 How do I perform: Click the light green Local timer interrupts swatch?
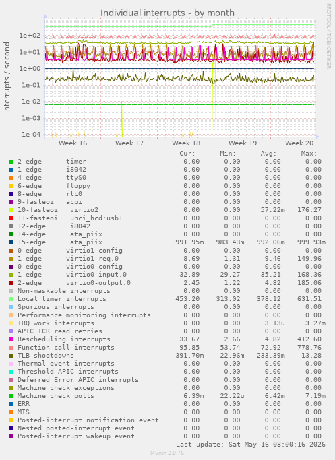coord(11,299)
